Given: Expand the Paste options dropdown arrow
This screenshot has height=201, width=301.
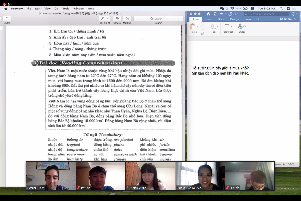Looking at the screenshot, I should pos(198,27).
